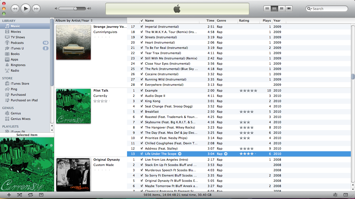Select the track "Heart (Instrumental)"
Viewport: 355px width, 199px height.
[160, 42]
